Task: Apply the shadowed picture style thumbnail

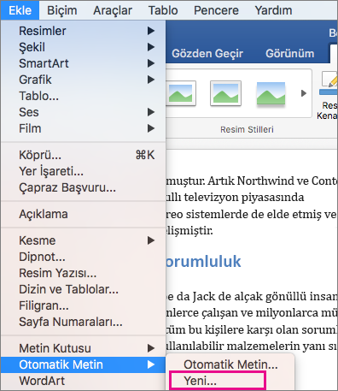Action: click(x=271, y=93)
